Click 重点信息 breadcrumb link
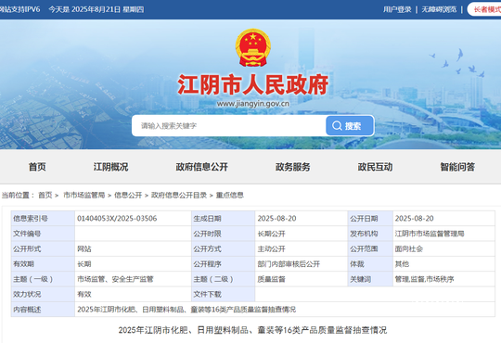Screen dimensions: 501x343 [x=230, y=195]
